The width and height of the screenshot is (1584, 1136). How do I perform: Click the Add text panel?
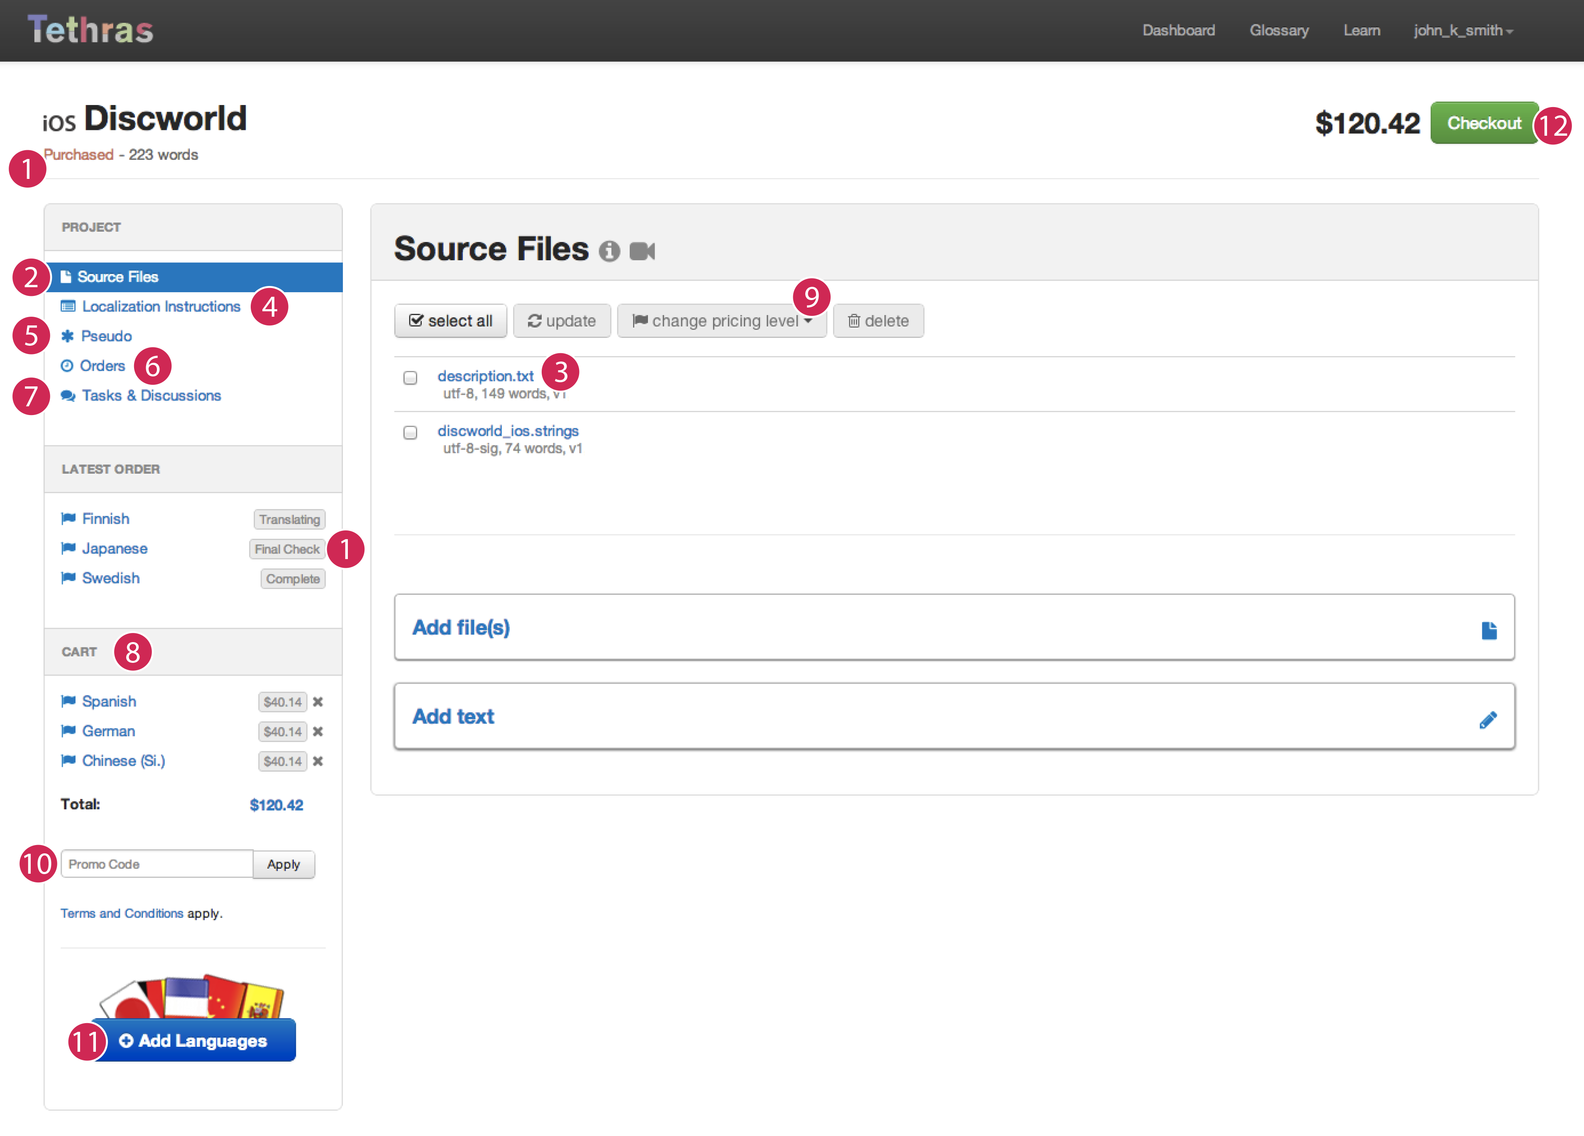[x=954, y=717]
